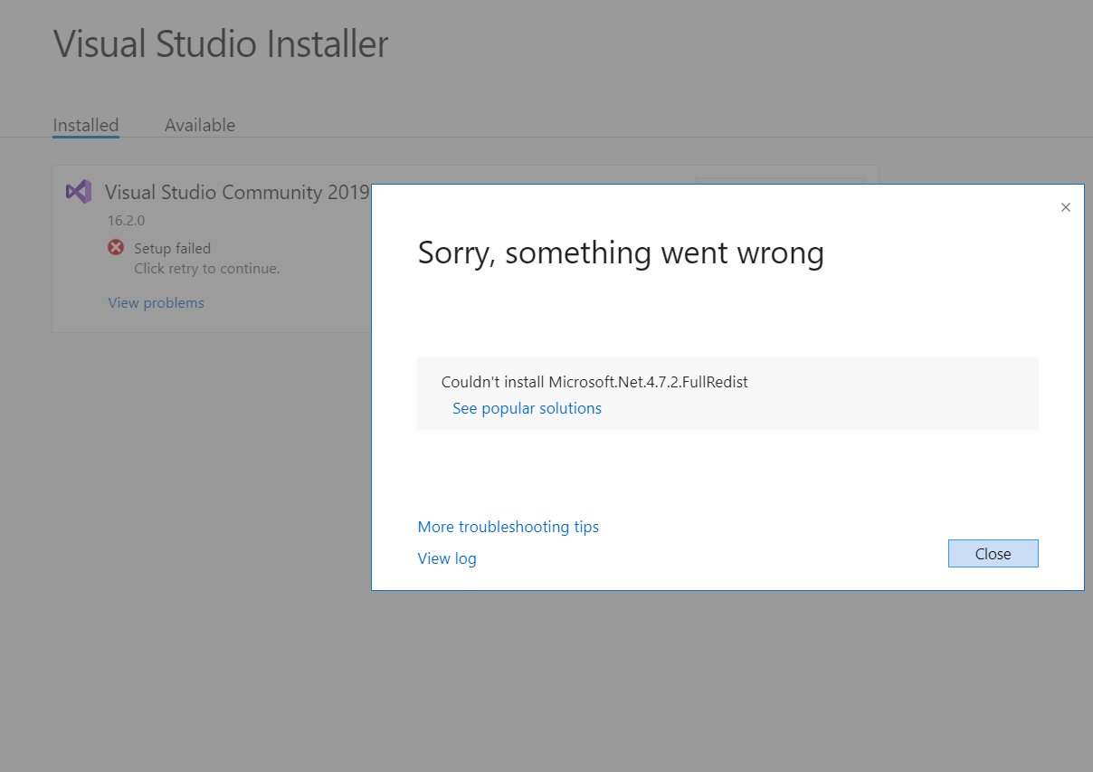1093x772 pixels.
Task: Click the Sorry, something went wrong heading
Action: click(621, 253)
